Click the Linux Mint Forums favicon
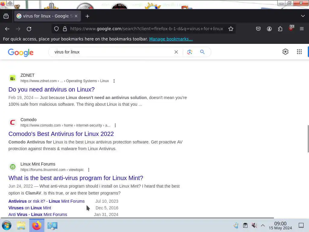 click(13, 167)
